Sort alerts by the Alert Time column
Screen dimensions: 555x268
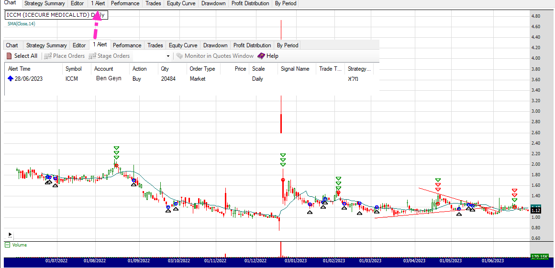click(19, 69)
